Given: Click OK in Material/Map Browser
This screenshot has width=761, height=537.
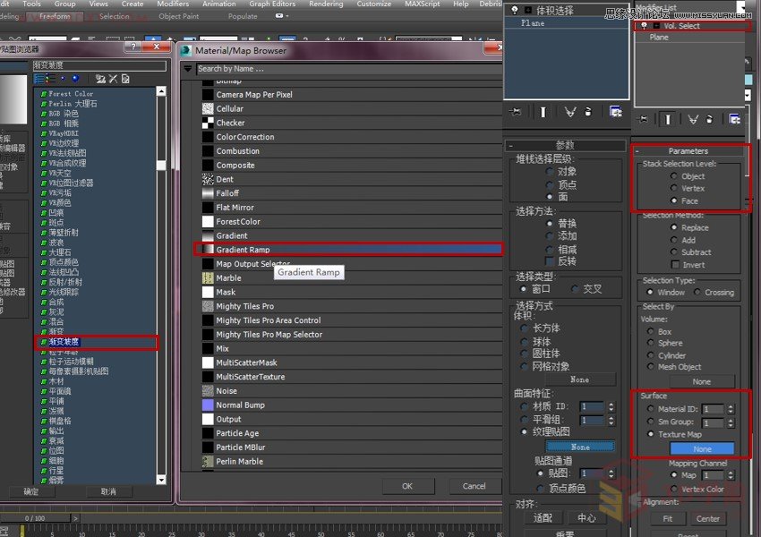Looking at the screenshot, I should pos(406,486).
